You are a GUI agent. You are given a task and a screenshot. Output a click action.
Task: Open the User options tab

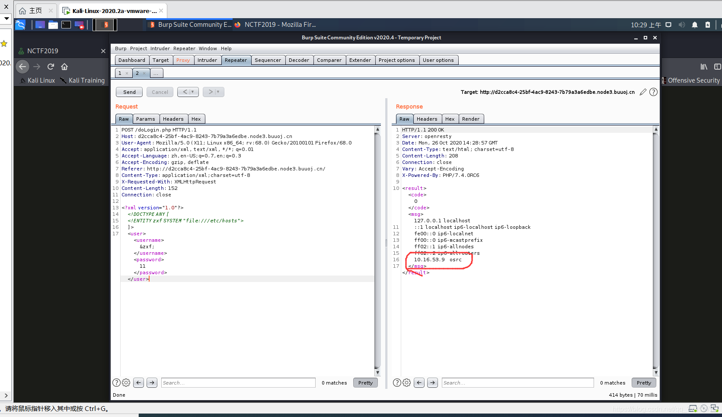(x=438, y=60)
